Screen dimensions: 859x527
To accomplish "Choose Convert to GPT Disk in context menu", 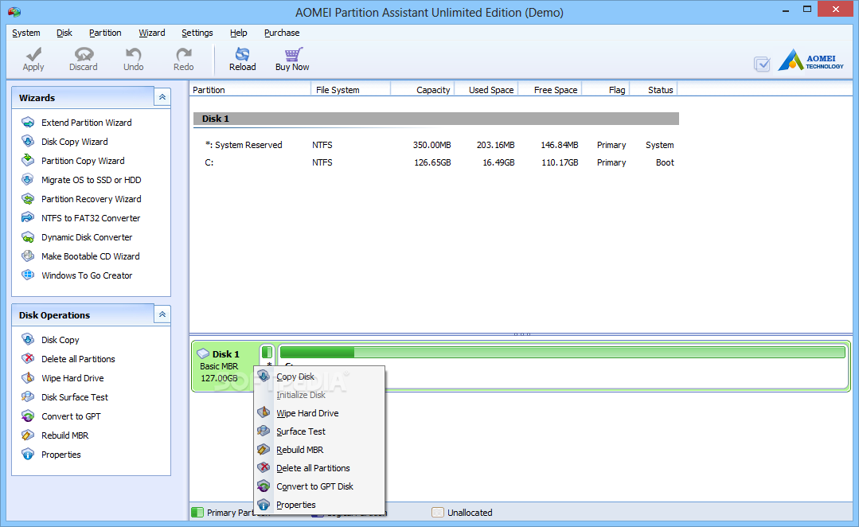I will [x=320, y=486].
